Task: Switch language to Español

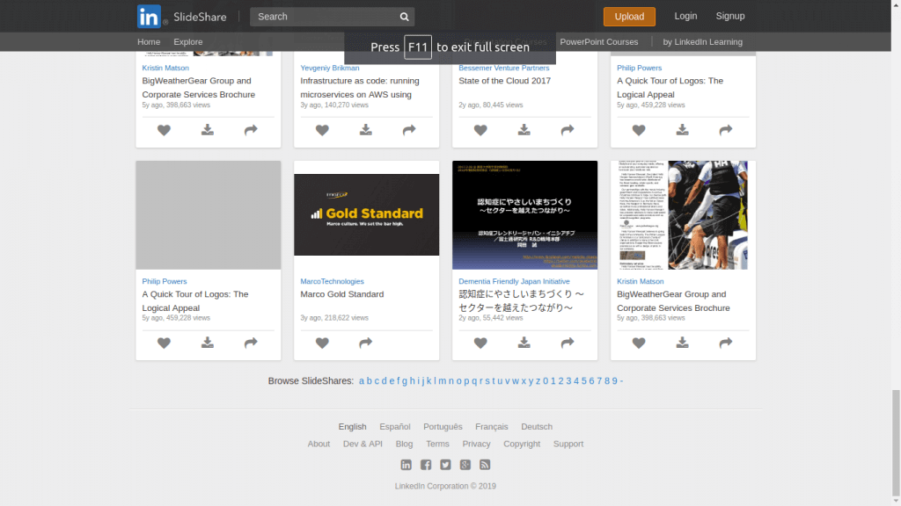Action: coord(395,427)
